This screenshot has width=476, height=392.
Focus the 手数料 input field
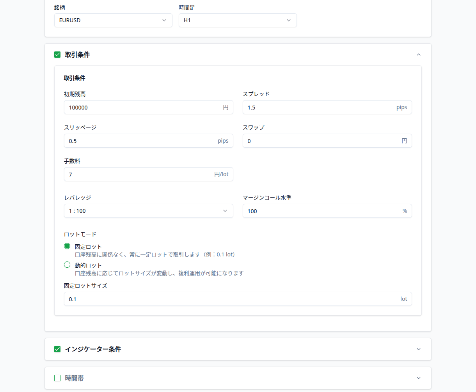[x=139, y=175]
